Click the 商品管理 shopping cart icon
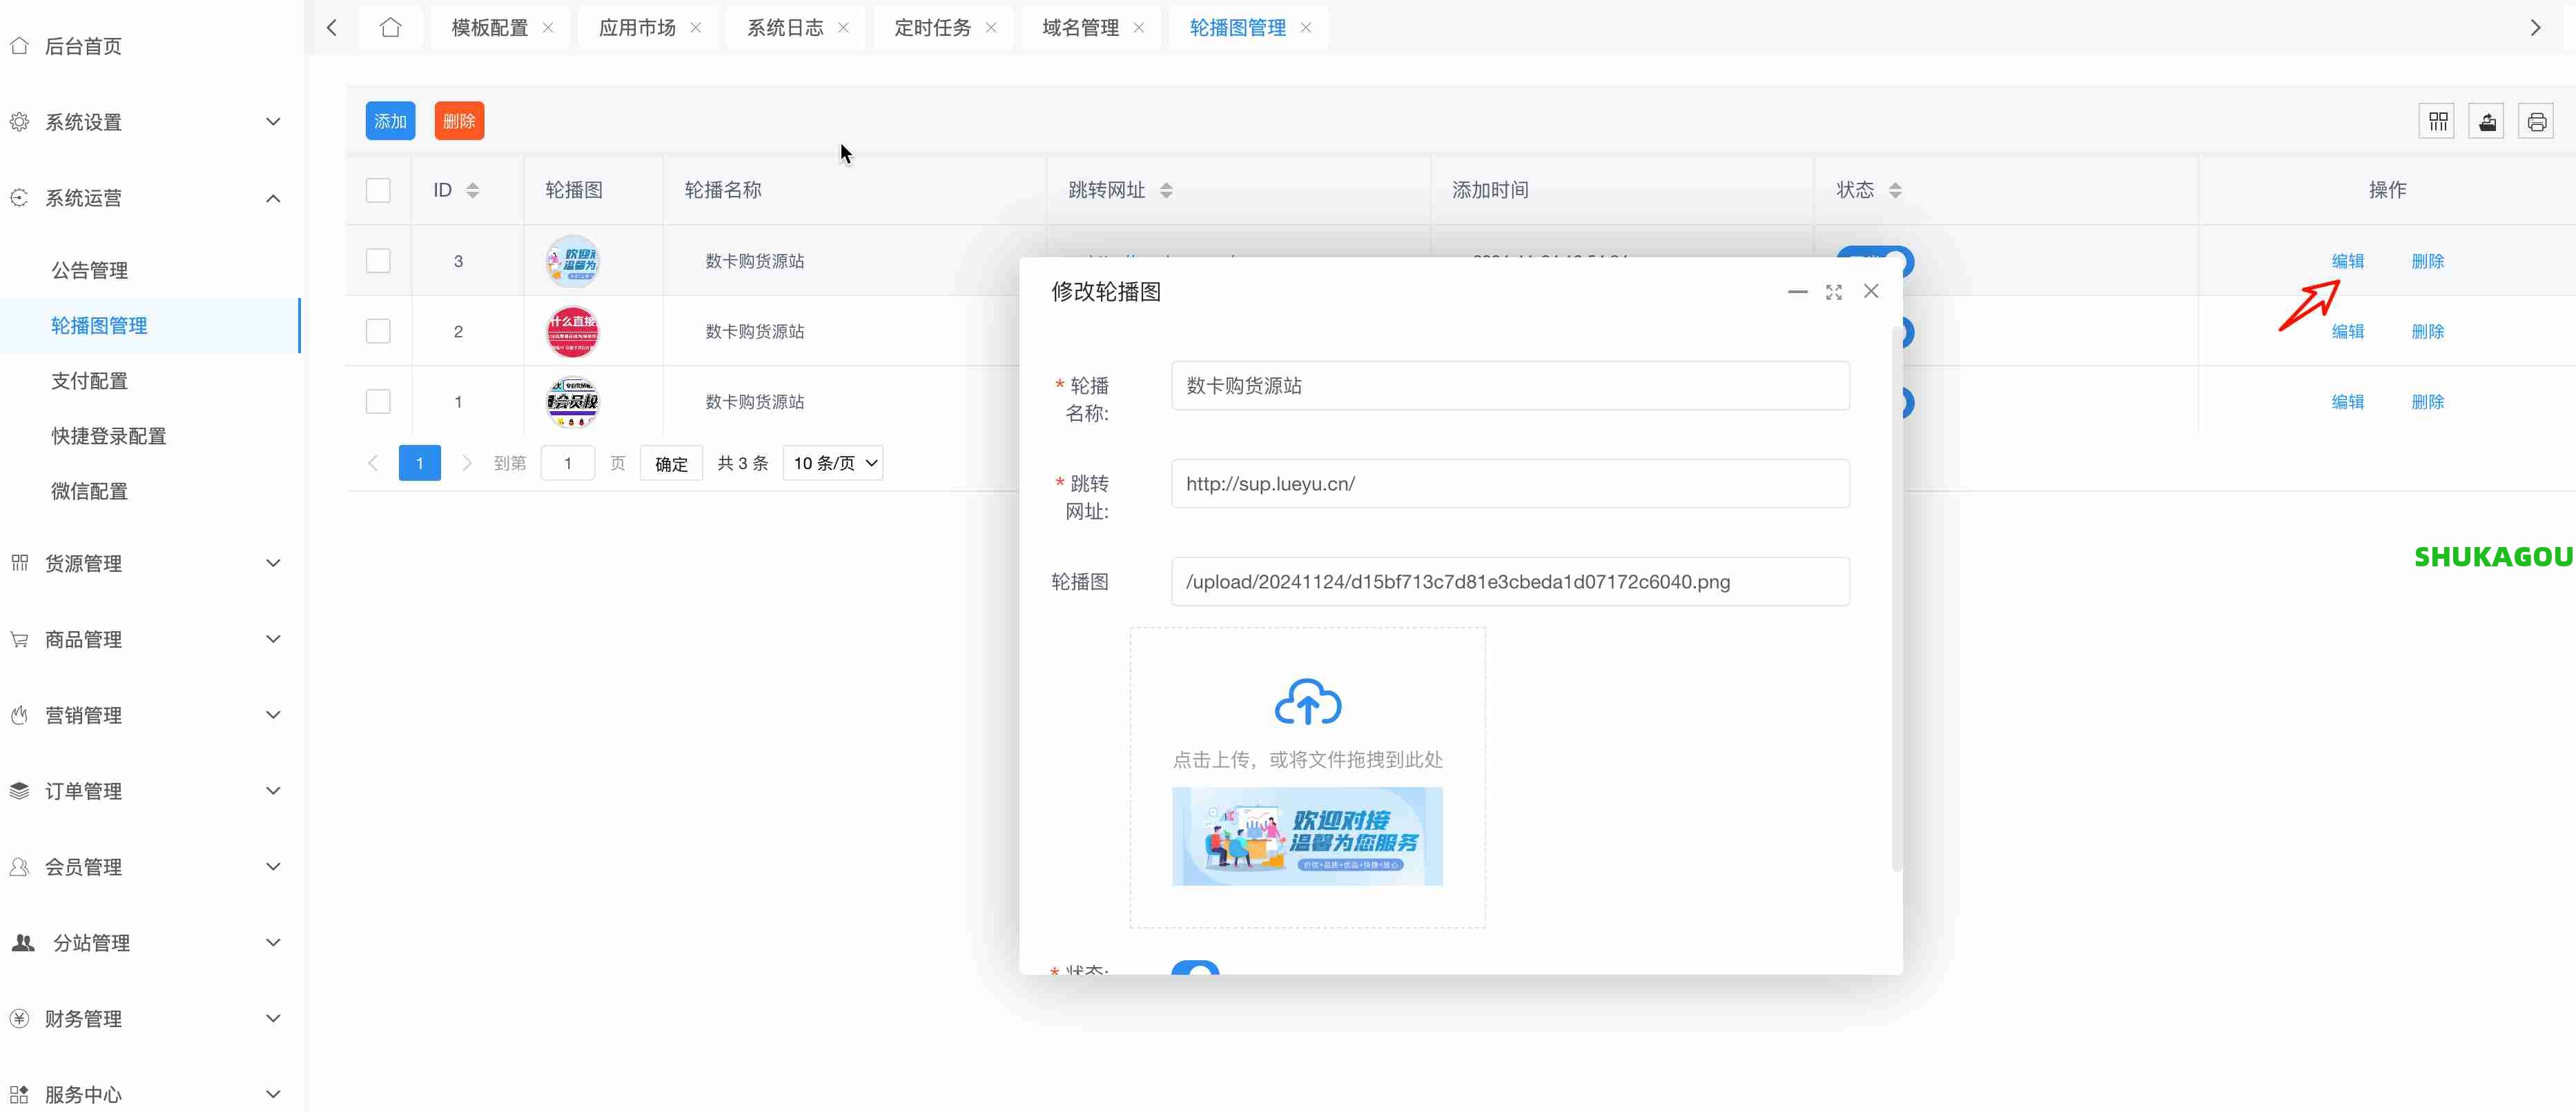 [19, 639]
